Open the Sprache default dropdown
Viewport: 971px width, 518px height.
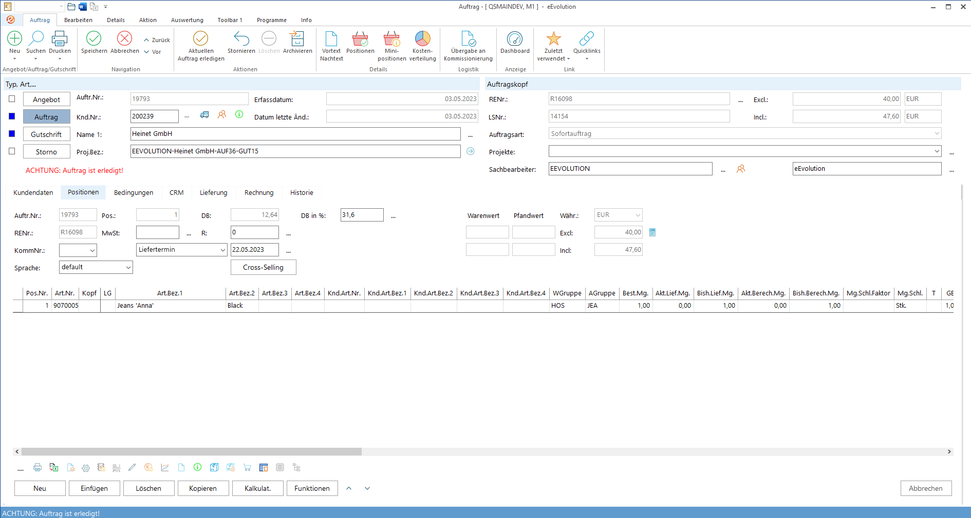click(x=128, y=267)
